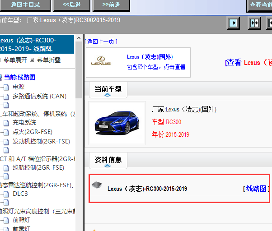The image size is (272, 231).
Task: Open the A/T 档位指示器(2GR-FSE) tree item
Action: click(38, 159)
